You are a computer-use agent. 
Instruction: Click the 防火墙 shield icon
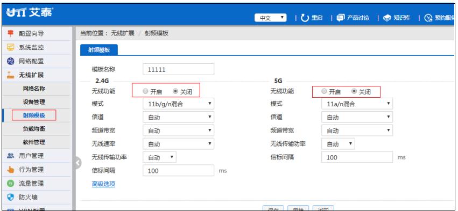click(11, 197)
